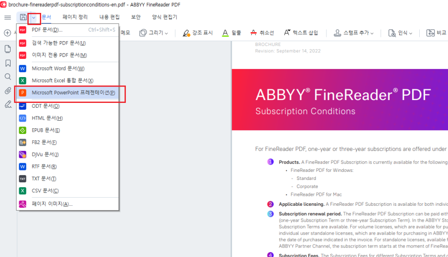Screen dimensions: 448x257
Task: Click the 비교 compare documents icon
Action: 430,33
